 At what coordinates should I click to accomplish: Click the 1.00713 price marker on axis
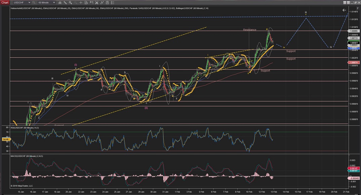(354, 38)
